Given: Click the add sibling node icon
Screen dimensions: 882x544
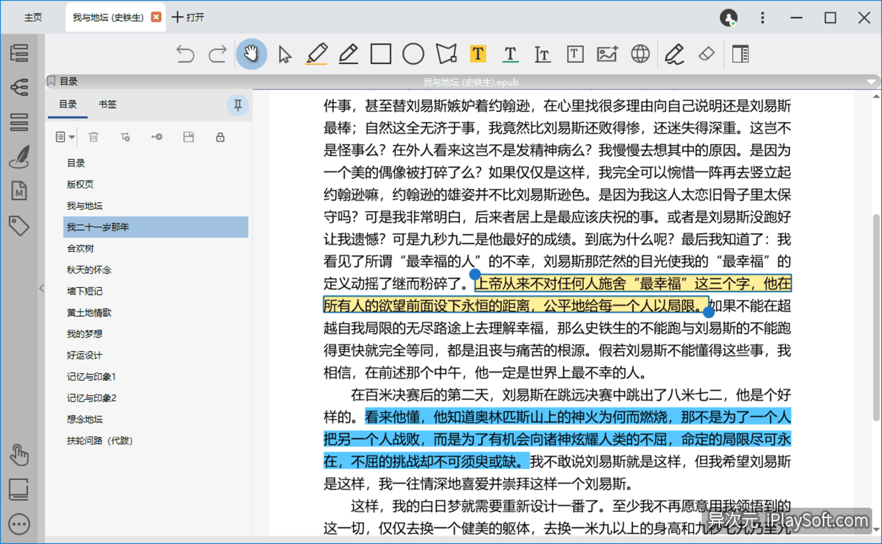Looking at the screenshot, I should (157, 137).
